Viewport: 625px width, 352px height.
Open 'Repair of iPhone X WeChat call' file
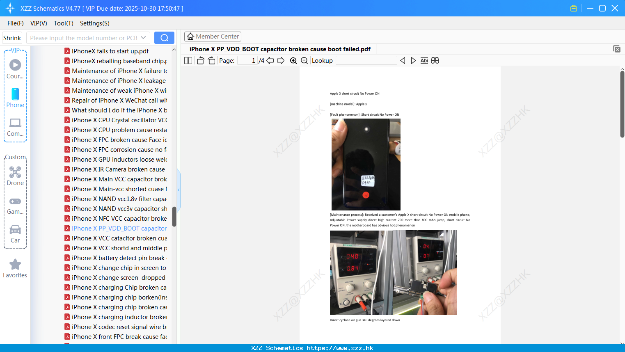pos(115,101)
